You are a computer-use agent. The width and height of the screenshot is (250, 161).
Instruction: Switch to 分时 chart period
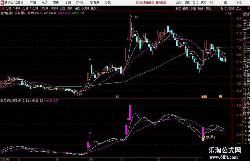tap(8, 8)
